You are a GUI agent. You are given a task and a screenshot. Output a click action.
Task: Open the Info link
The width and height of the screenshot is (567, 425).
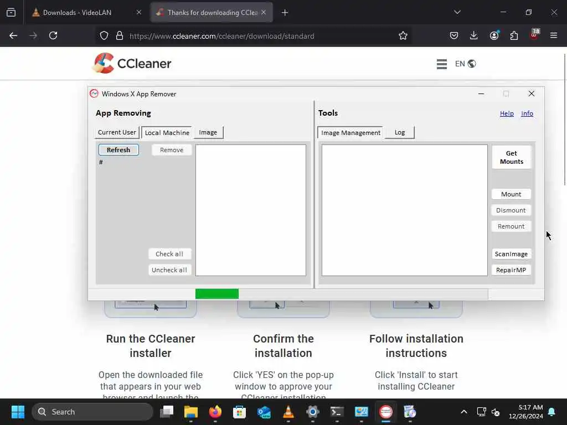(x=527, y=113)
